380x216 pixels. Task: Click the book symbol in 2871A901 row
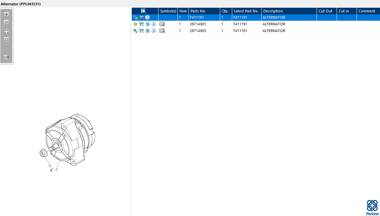(162, 24)
